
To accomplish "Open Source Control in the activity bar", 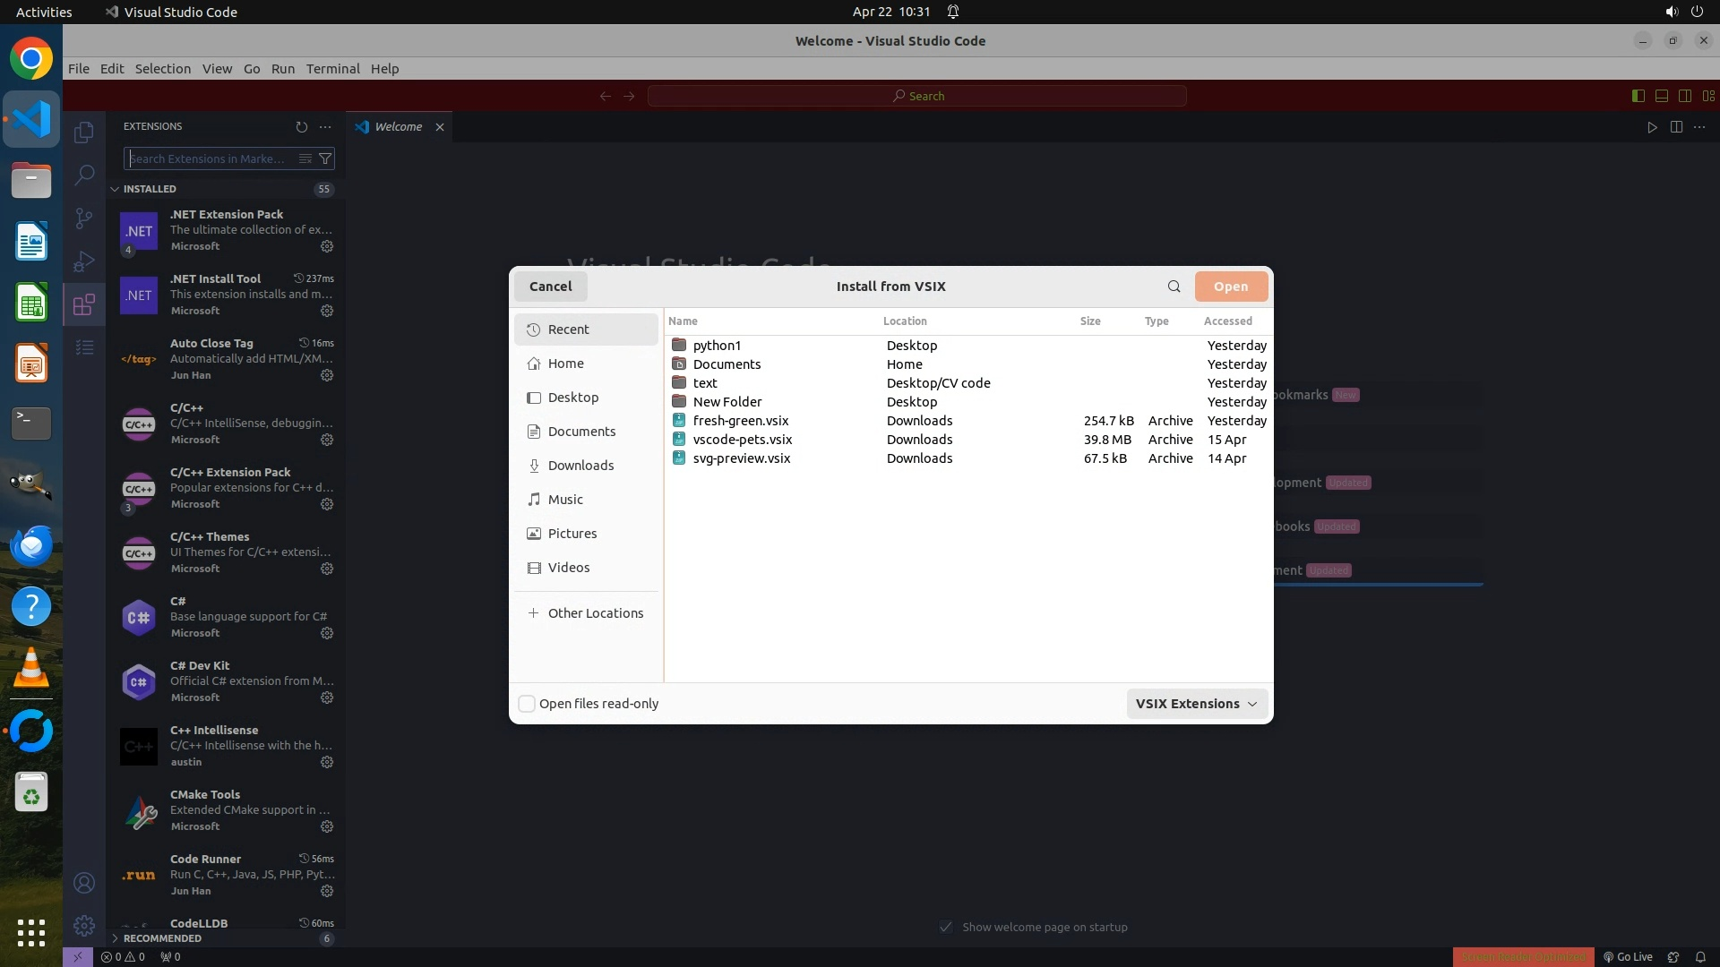I will pyautogui.click(x=84, y=218).
